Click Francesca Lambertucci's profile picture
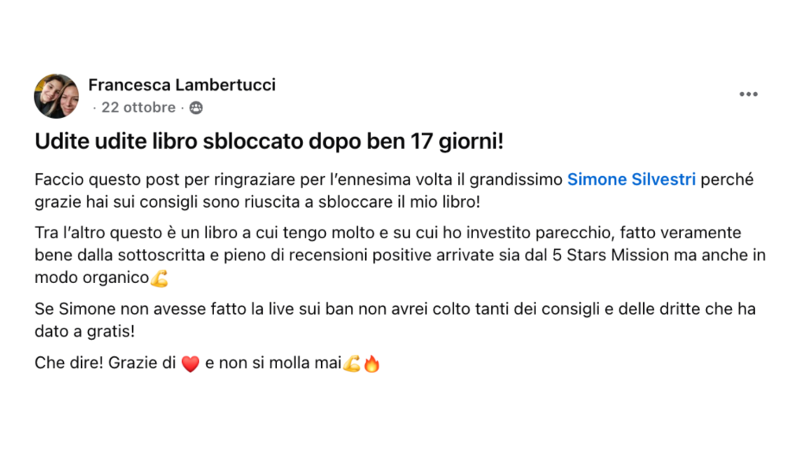The height and width of the screenshot is (453, 806). coord(56,96)
